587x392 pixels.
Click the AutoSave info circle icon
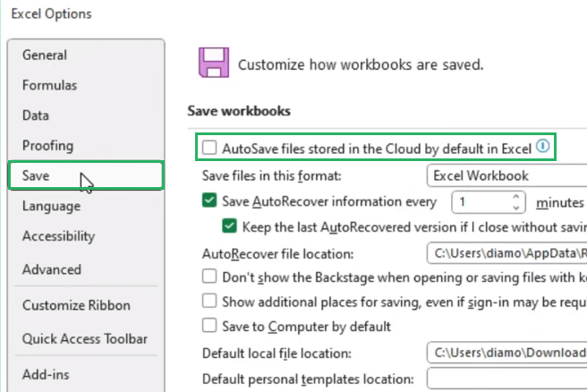click(541, 147)
